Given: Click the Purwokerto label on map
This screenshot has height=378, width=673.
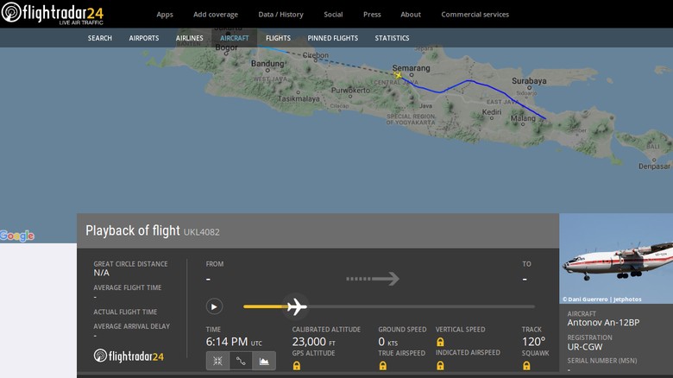Looking at the screenshot, I should tap(350, 91).
